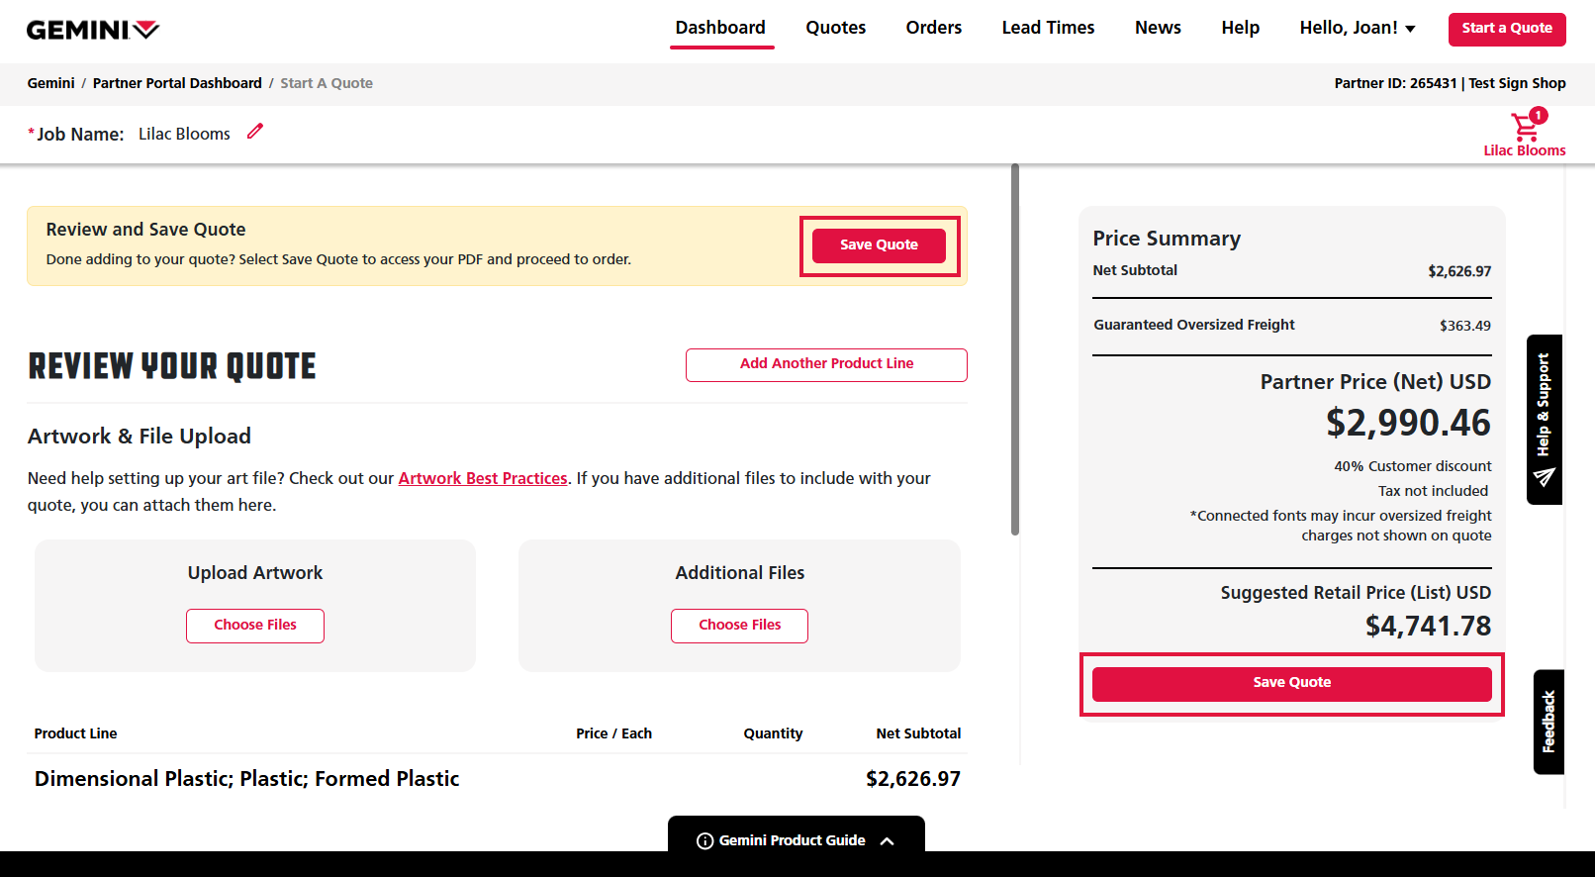Expand the Gemini Product Guide chevron

888,840
